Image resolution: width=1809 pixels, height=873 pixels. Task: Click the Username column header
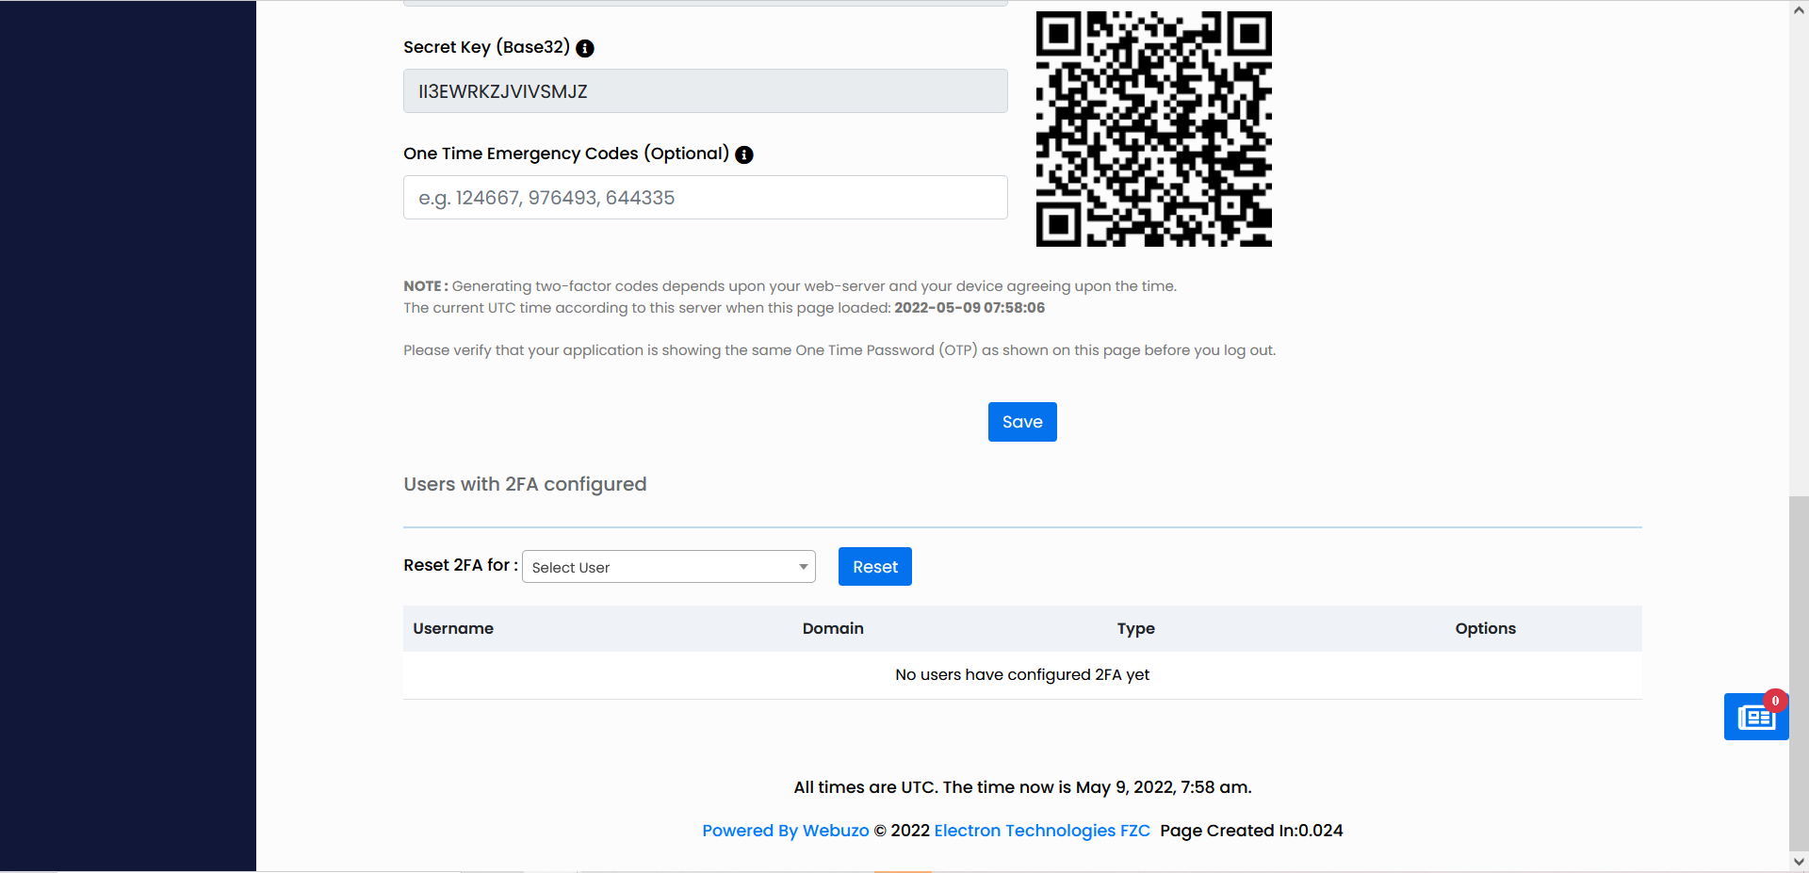click(x=453, y=628)
